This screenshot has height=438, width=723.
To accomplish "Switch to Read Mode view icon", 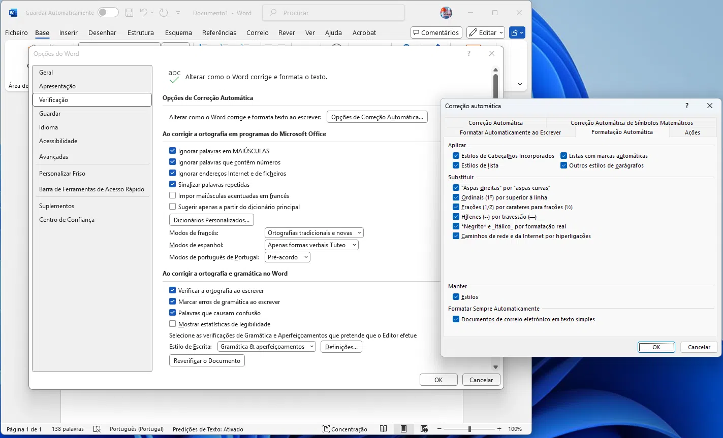I will [x=384, y=429].
